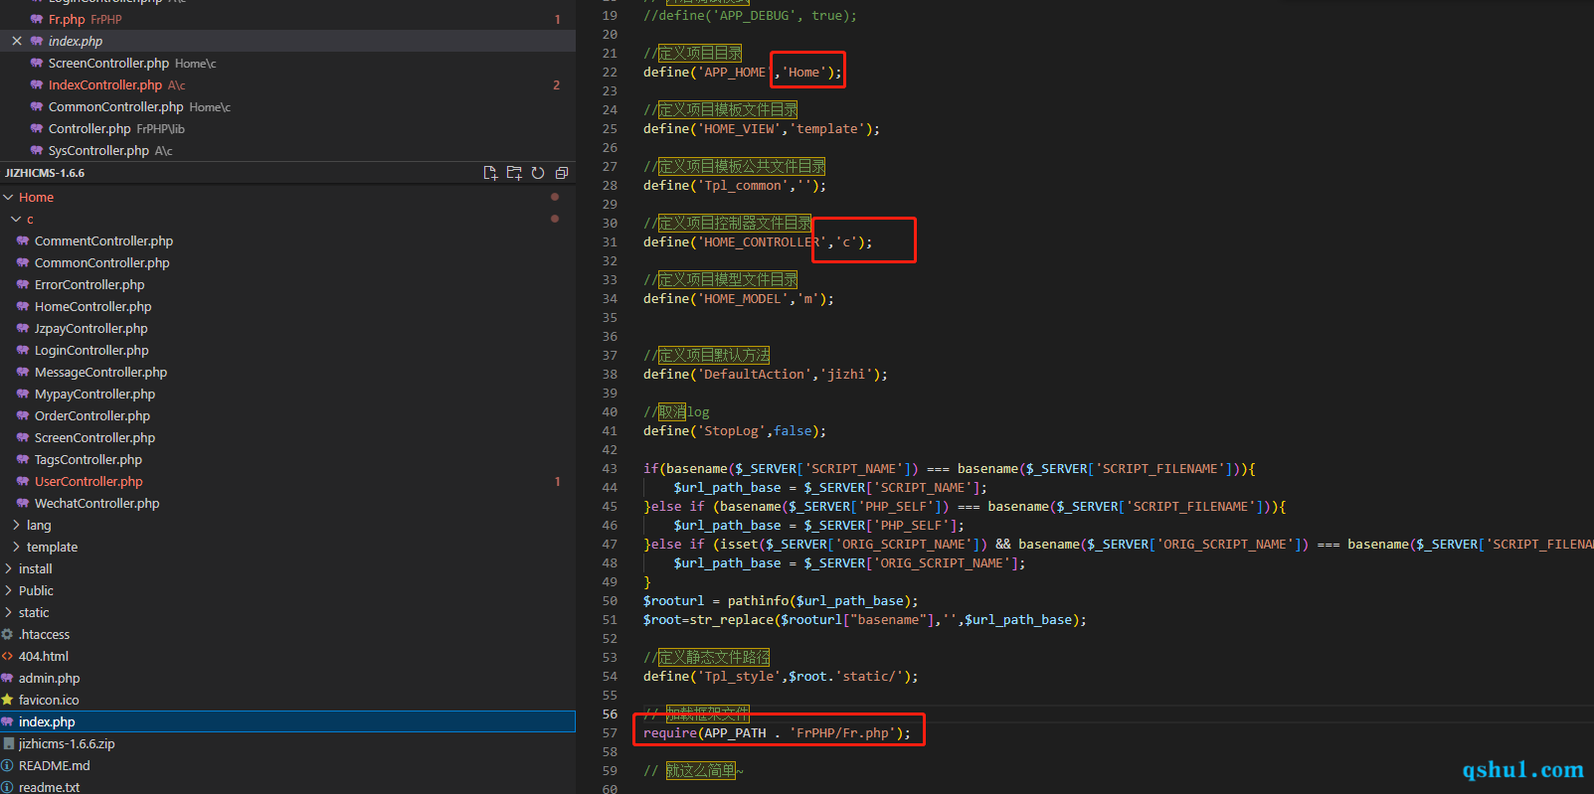Open Controller.php FrPHP\lib in open editors

(287, 128)
